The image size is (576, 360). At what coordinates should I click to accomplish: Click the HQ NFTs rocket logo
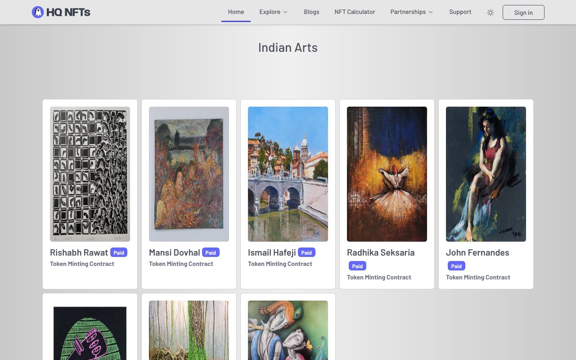pos(38,12)
